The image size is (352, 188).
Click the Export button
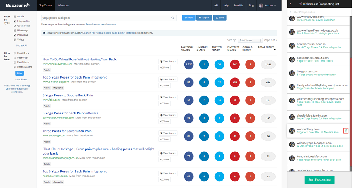click(x=204, y=18)
